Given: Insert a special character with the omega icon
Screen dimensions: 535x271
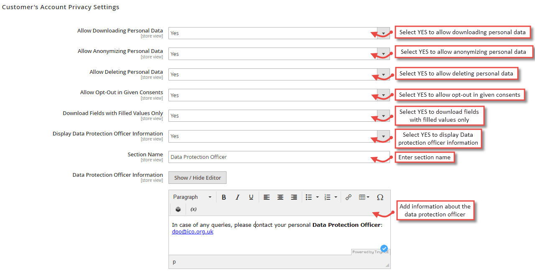Looking at the screenshot, I should click(380, 197).
